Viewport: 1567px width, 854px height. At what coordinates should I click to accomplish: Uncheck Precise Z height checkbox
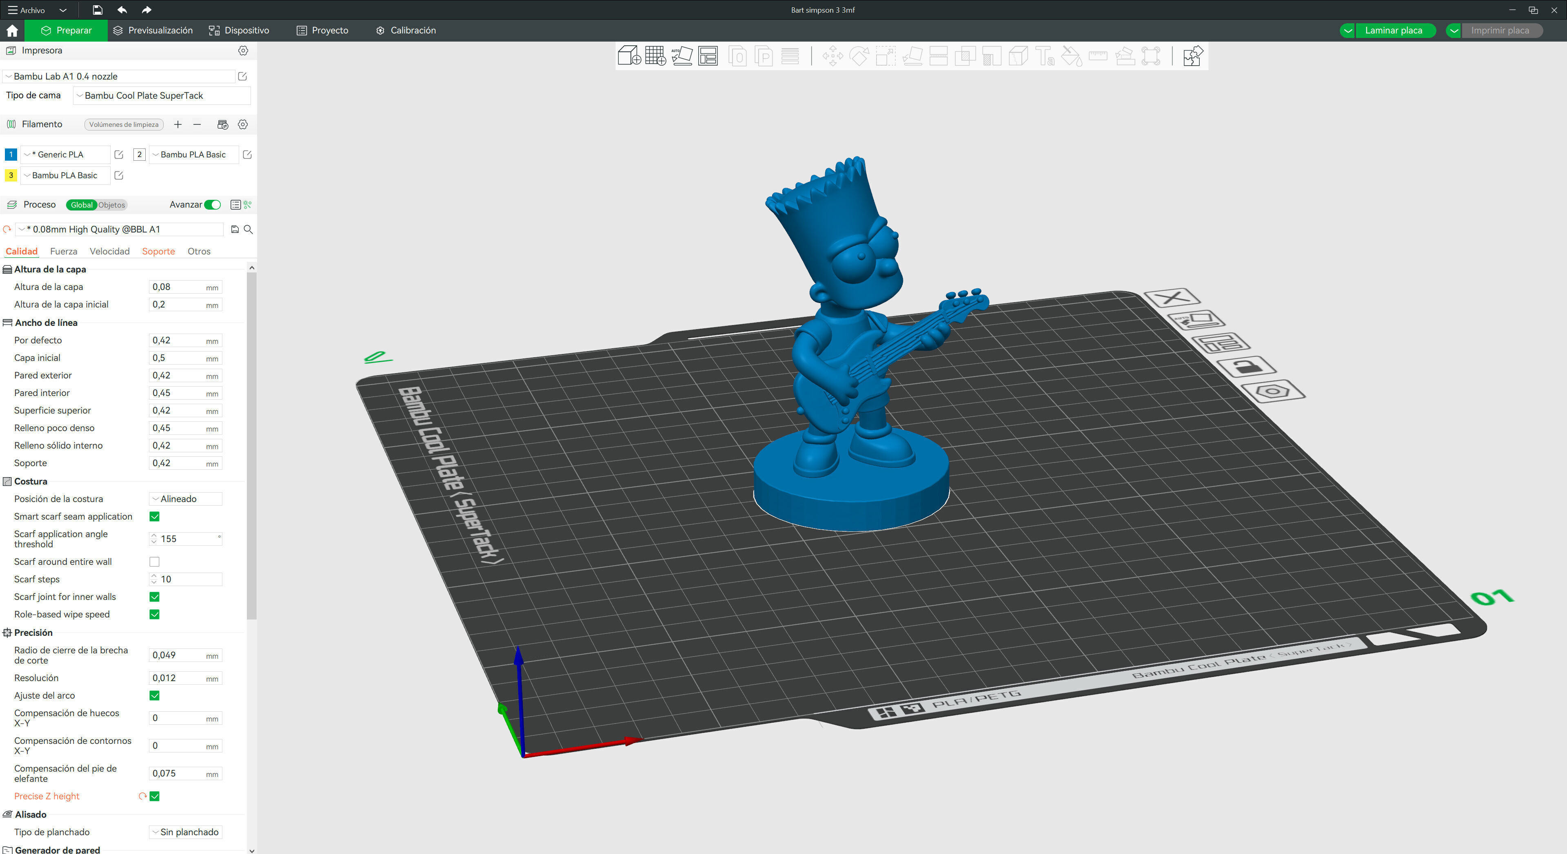[155, 796]
